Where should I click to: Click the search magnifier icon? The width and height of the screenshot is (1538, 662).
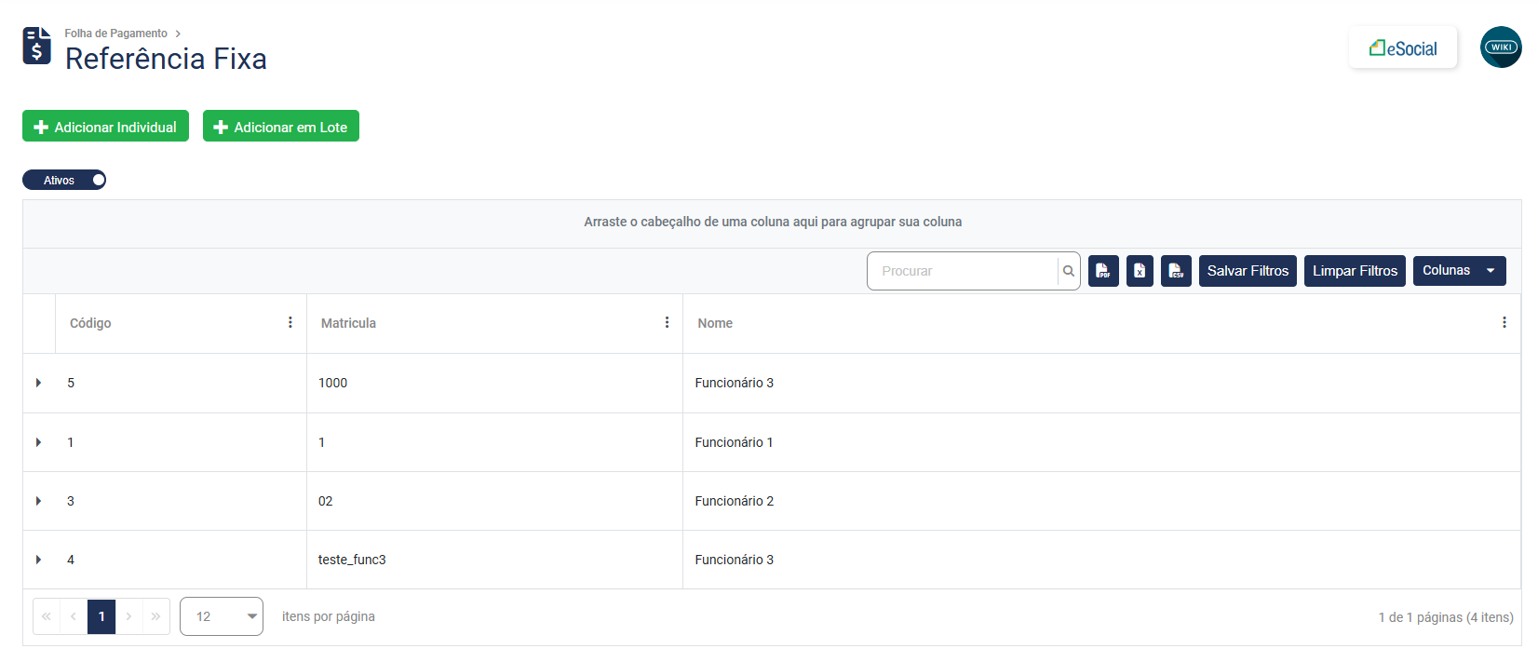pos(1069,271)
